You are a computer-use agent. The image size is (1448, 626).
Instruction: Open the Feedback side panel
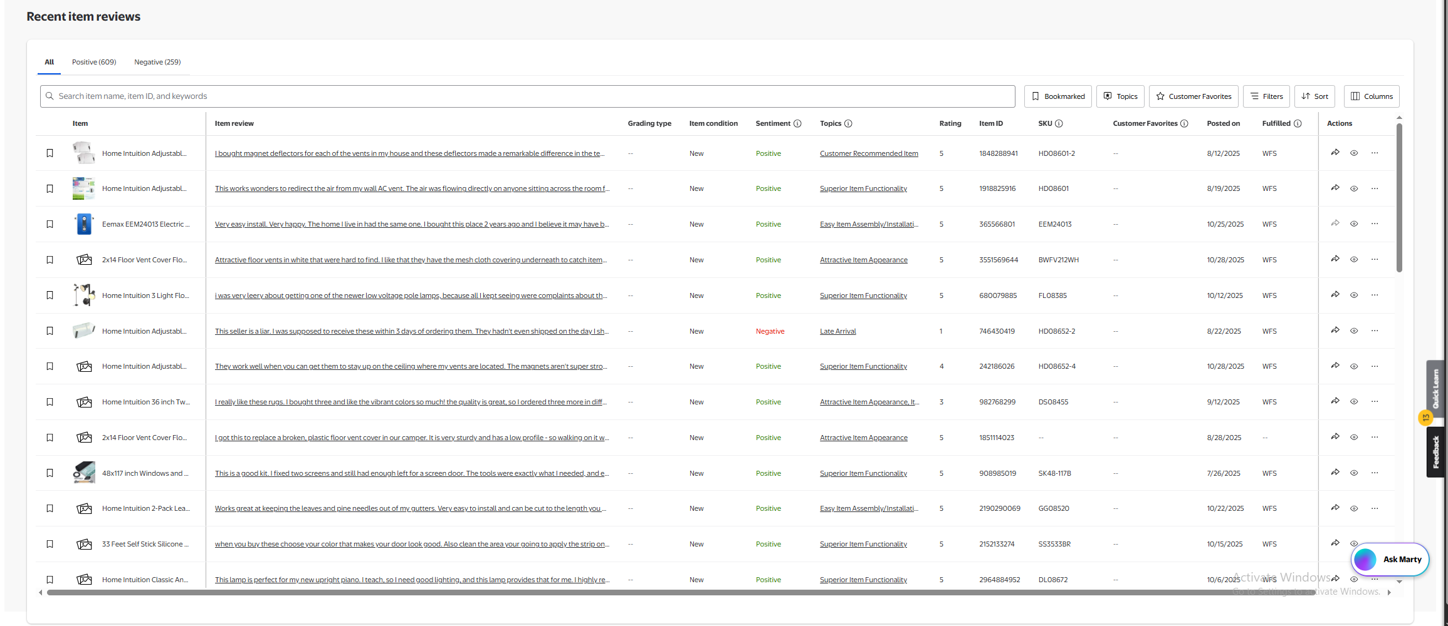(x=1435, y=452)
